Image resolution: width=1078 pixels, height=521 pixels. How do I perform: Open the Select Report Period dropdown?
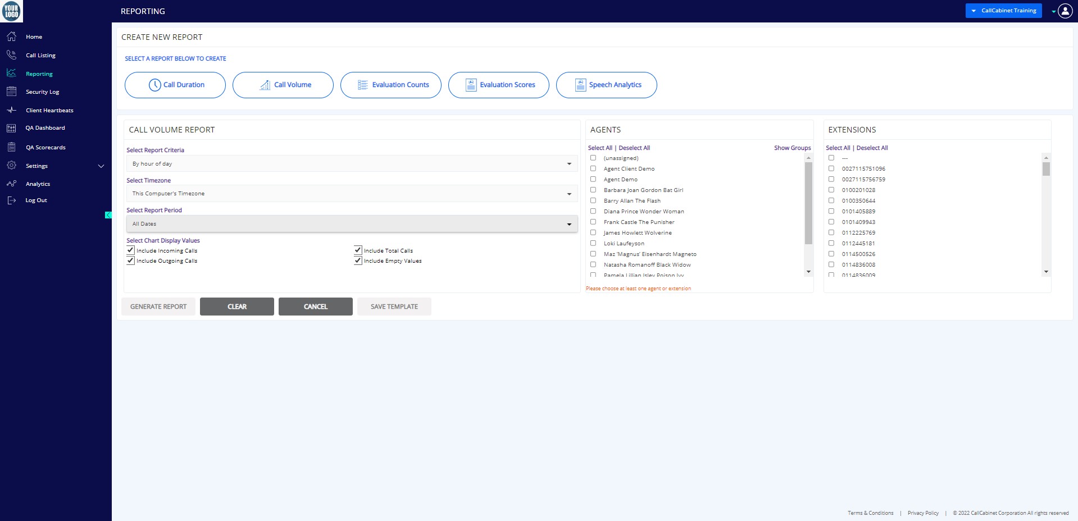point(352,223)
